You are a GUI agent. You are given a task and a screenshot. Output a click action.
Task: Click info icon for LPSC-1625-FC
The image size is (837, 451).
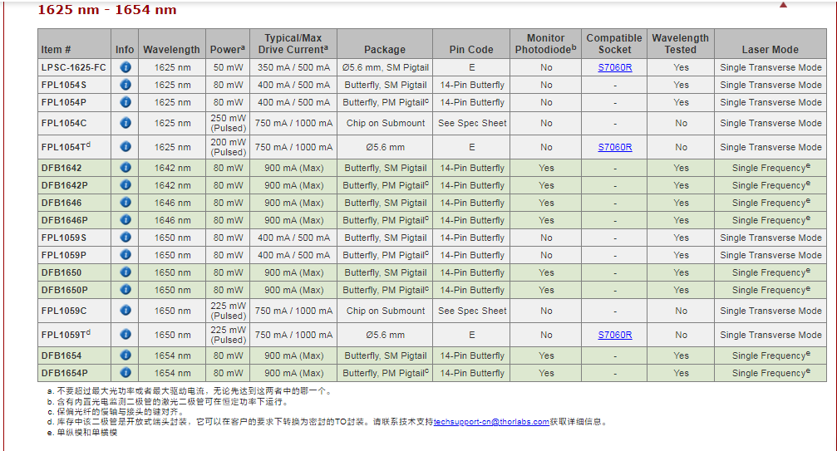(x=125, y=67)
